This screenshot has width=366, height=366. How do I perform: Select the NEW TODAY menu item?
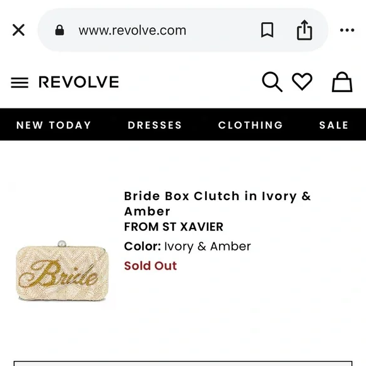(54, 125)
